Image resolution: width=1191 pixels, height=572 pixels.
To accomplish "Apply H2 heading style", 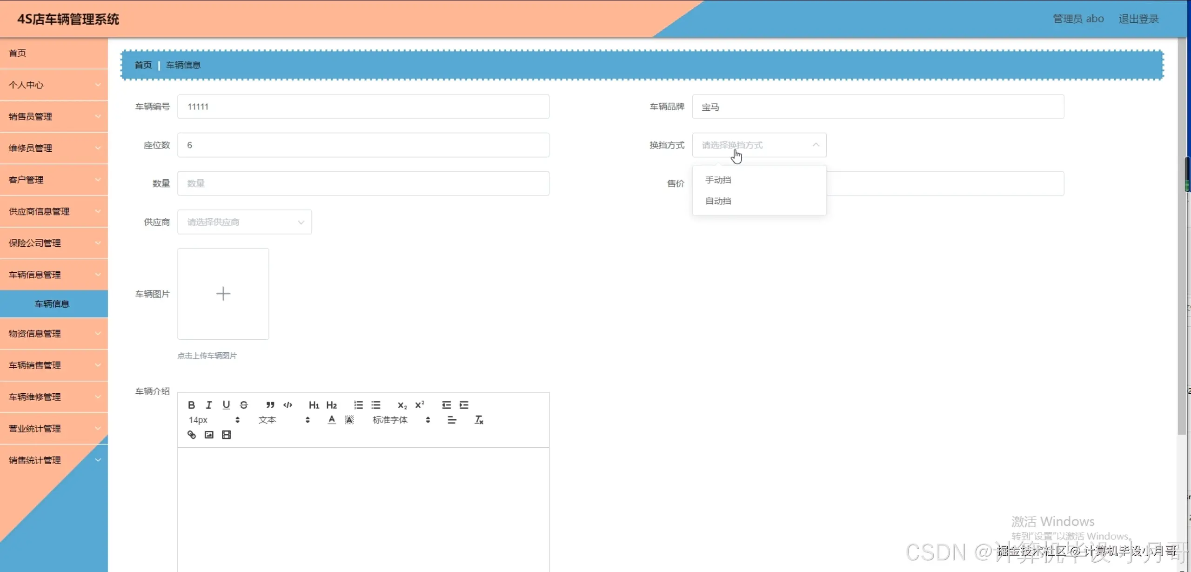I will pyautogui.click(x=332, y=405).
